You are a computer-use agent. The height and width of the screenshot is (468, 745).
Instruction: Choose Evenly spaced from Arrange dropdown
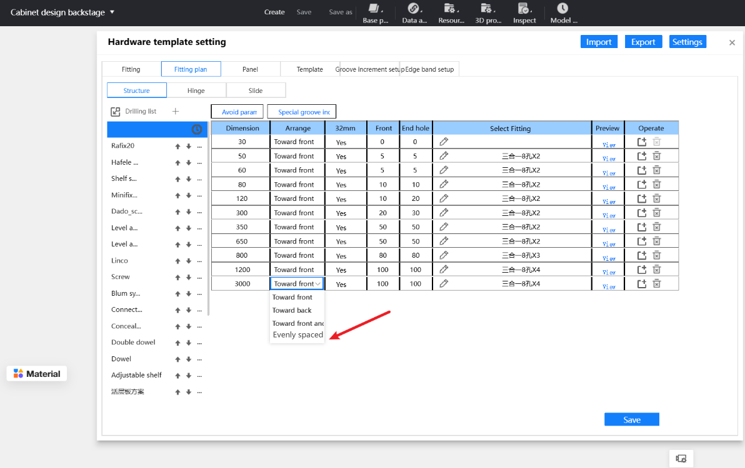297,334
